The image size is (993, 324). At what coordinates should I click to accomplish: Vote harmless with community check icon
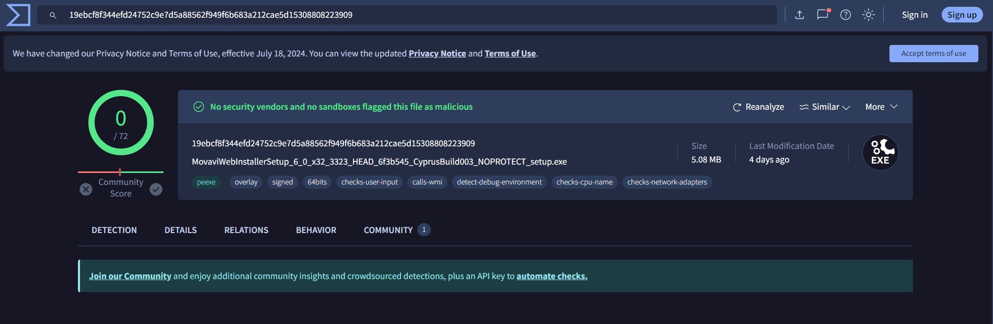(x=156, y=189)
